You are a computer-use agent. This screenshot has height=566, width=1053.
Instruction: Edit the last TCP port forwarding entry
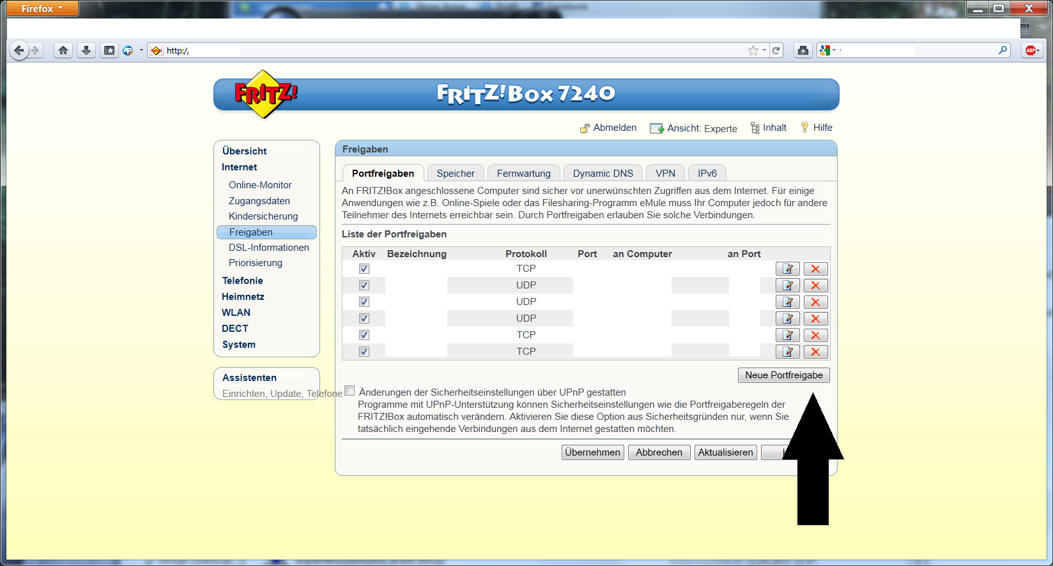tap(788, 352)
